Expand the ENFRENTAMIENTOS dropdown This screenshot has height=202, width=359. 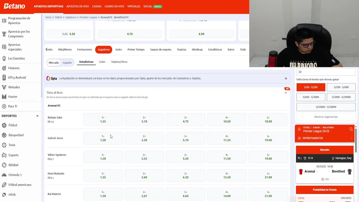coord(351,138)
